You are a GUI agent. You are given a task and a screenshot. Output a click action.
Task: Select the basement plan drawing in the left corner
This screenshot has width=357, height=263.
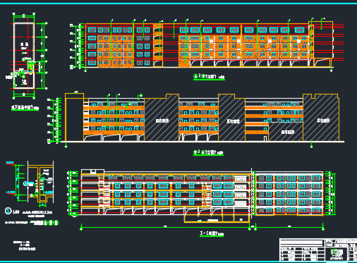26,55
